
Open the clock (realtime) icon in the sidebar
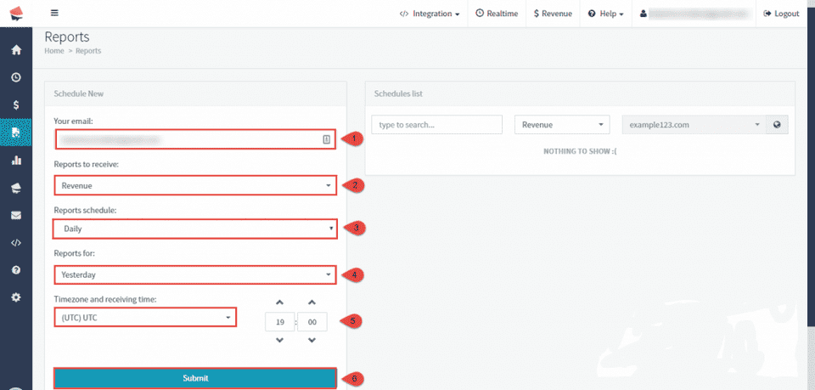tap(15, 77)
